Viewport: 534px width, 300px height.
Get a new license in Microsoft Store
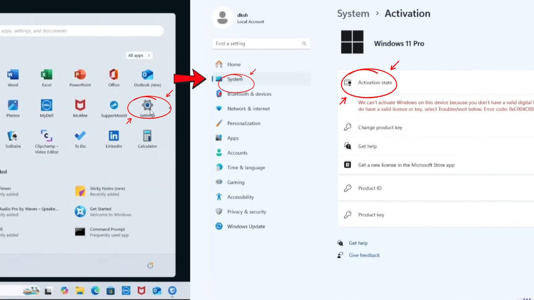coord(436,165)
